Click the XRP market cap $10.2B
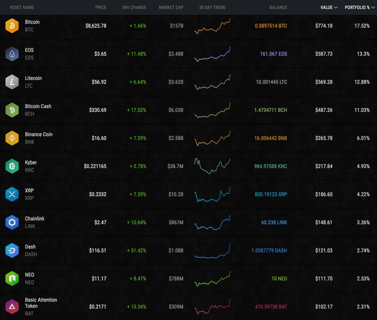The width and height of the screenshot is (377, 320). tap(176, 194)
